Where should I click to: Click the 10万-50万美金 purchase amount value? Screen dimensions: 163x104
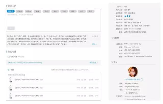[130, 13]
